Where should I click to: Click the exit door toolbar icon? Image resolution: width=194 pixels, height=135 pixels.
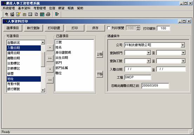point(57,14)
